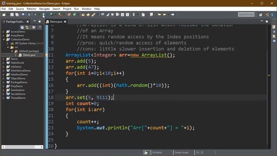Click the green Run toolbar button

(43, 15)
